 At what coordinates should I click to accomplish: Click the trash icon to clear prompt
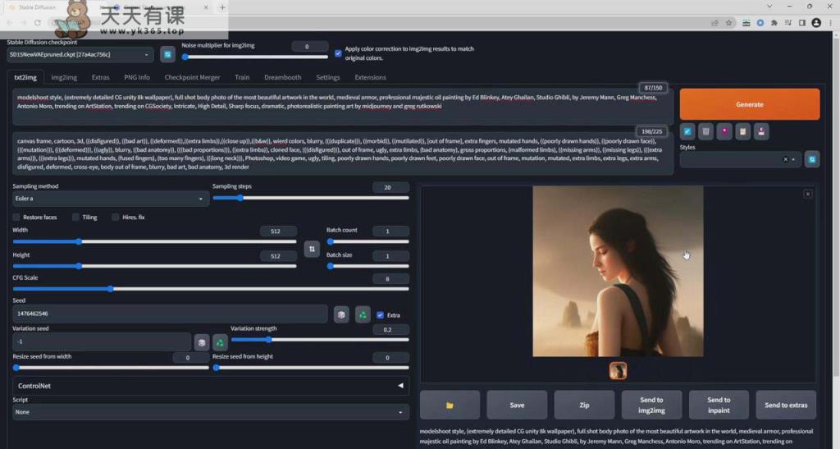pos(705,131)
